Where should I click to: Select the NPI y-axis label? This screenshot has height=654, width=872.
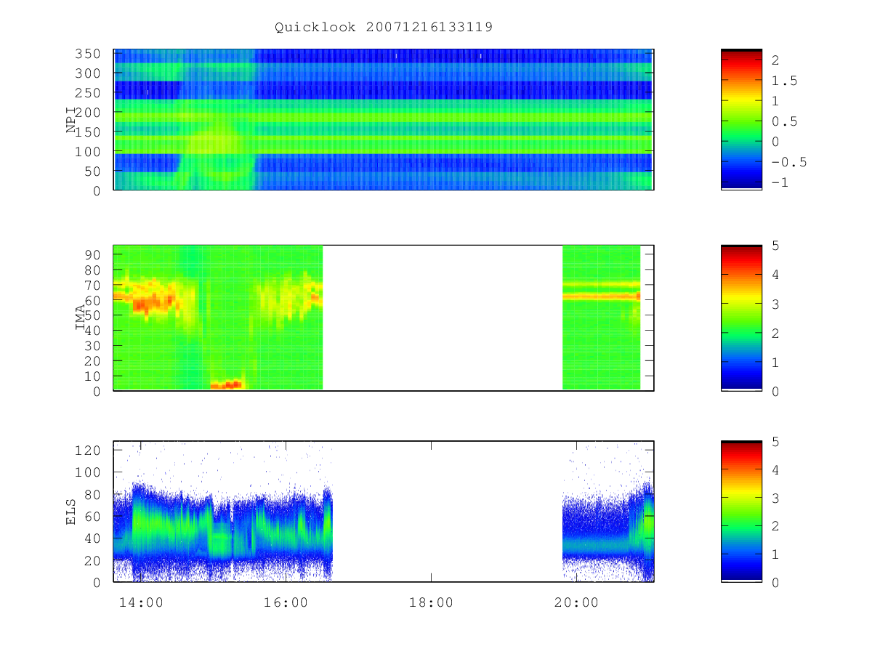(x=71, y=121)
